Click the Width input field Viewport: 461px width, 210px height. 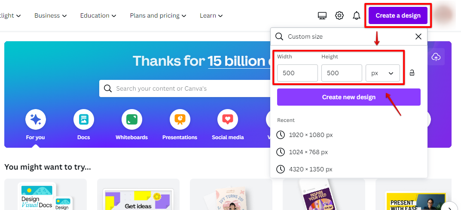click(297, 73)
